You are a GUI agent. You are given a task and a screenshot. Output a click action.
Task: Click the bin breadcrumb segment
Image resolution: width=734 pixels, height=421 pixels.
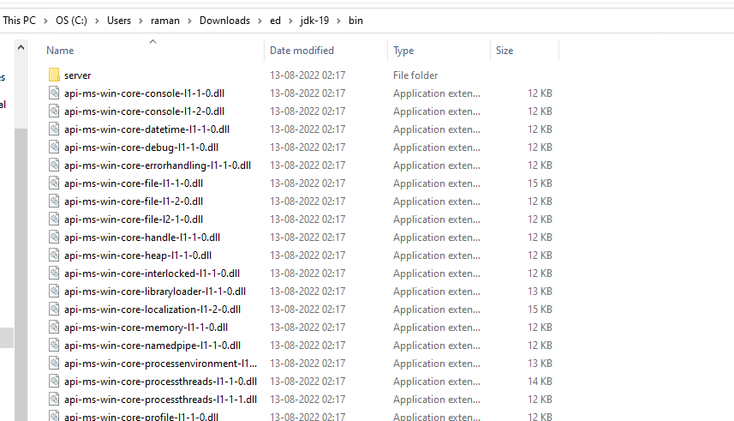(355, 21)
